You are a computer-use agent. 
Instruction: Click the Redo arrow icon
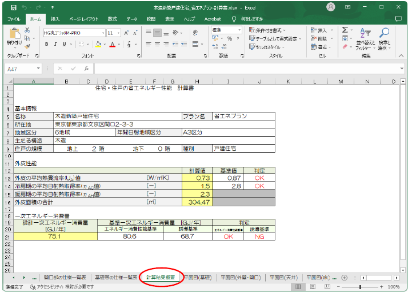pyautogui.click(x=38, y=7)
